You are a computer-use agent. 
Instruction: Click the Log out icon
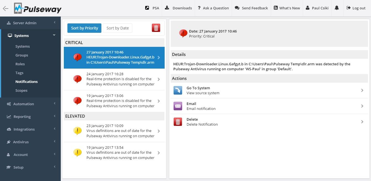click(349, 8)
